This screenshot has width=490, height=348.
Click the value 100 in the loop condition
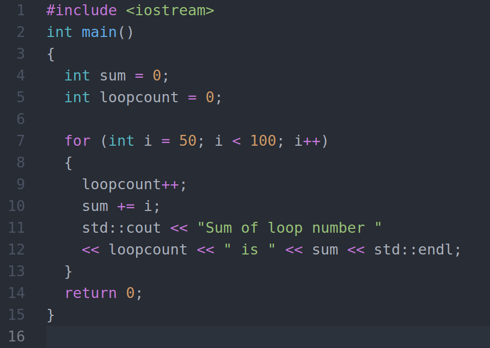[x=263, y=140]
